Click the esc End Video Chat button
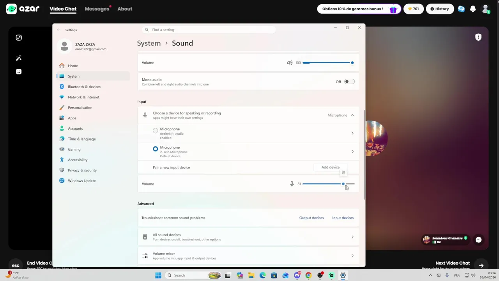The width and height of the screenshot is (499, 281). tap(16, 265)
